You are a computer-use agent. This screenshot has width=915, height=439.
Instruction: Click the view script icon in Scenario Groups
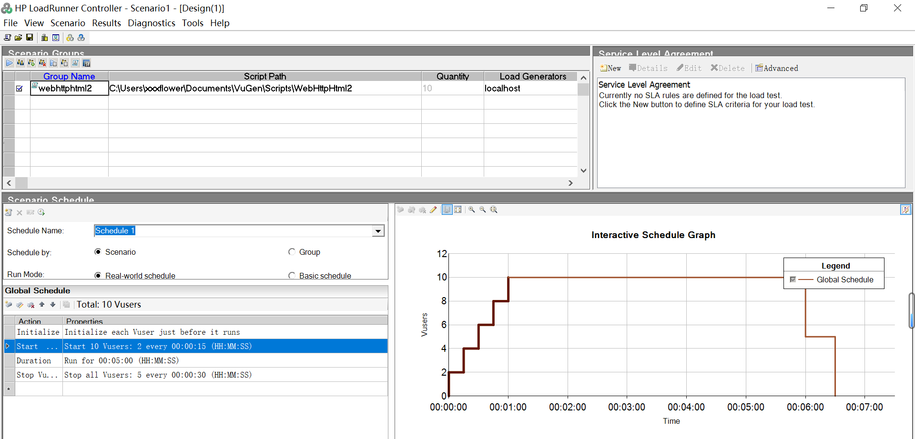(75, 63)
